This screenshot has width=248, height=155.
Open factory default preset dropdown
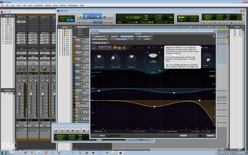pos(144,36)
